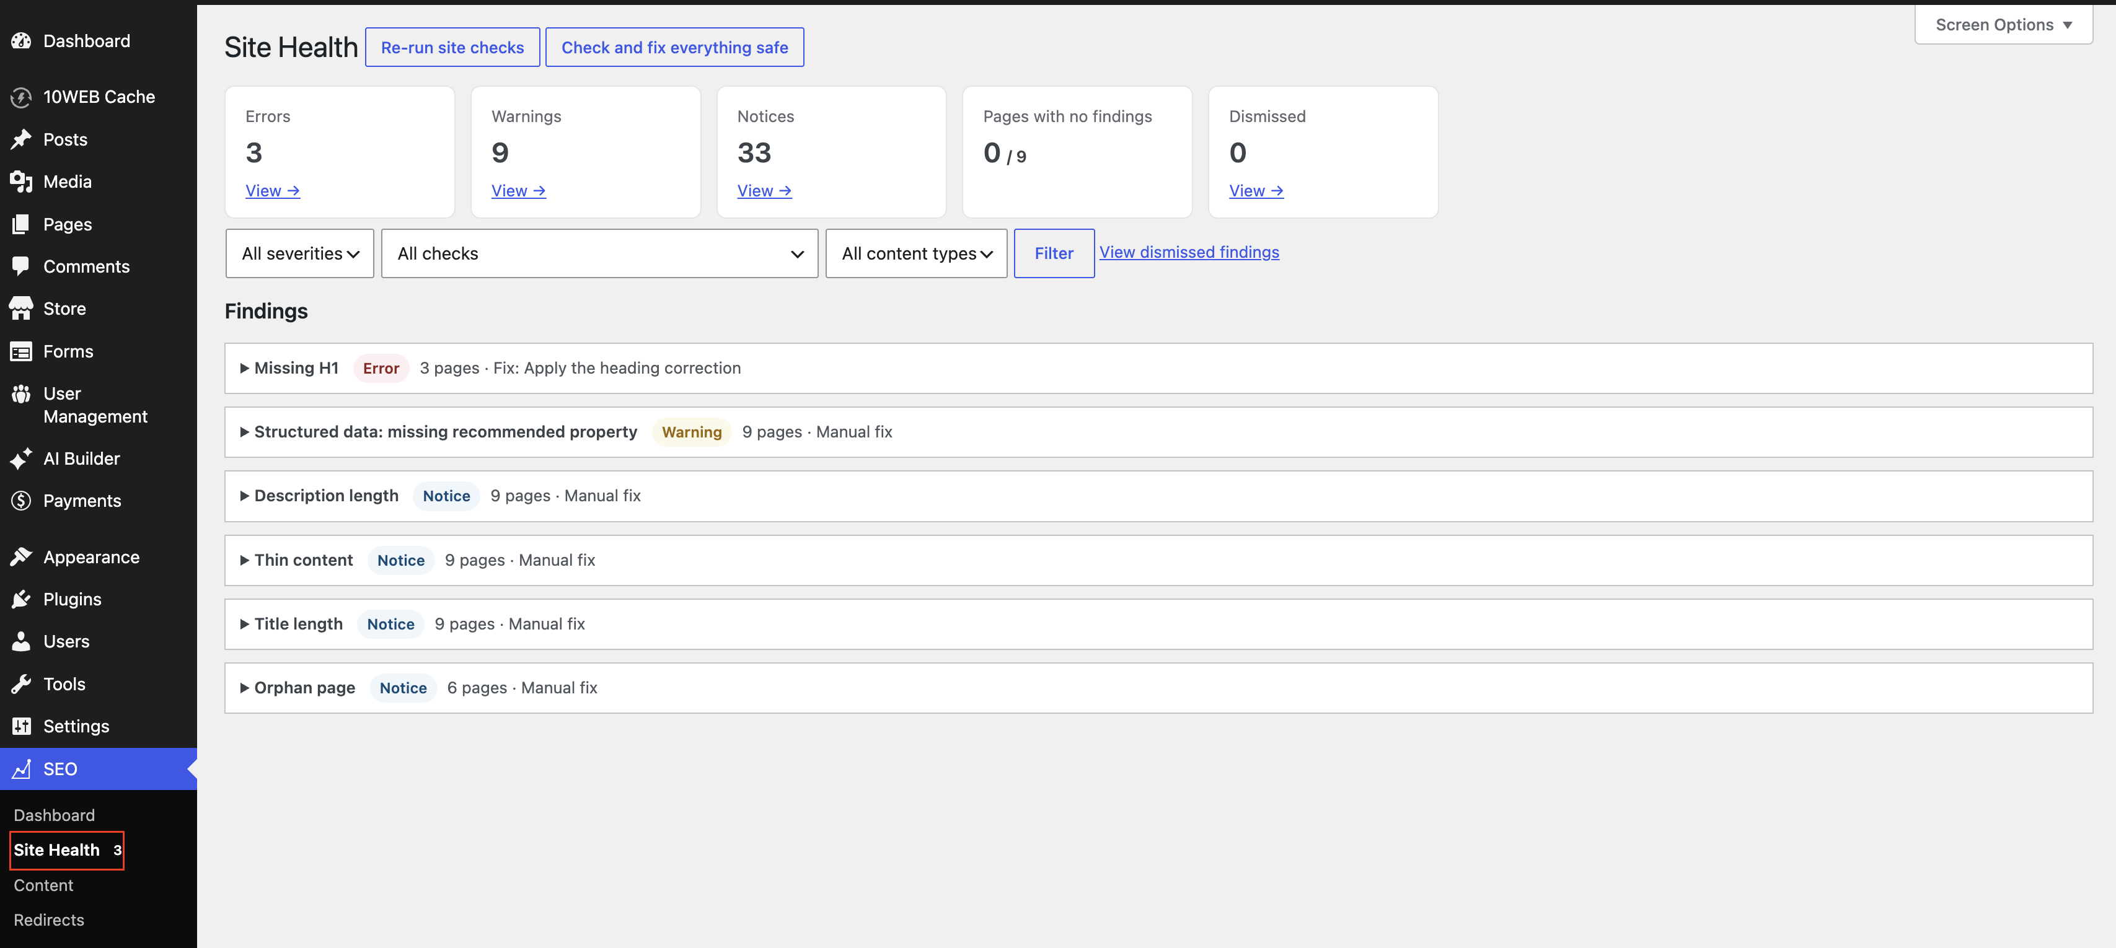
Task: Click the Media library icon
Action: coord(21,182)
